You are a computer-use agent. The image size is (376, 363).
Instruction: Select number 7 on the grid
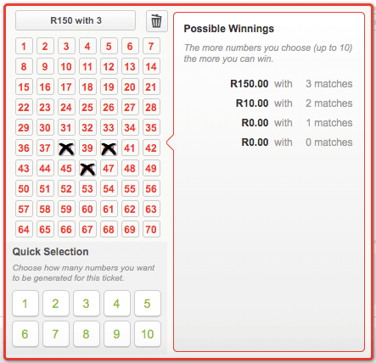(151, 46)
